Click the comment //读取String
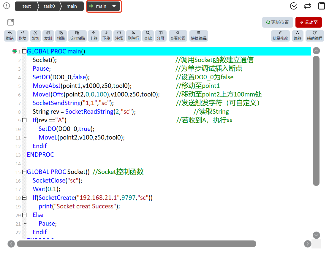Viewport: 329px width, 255px height. [x=211, y=112]
